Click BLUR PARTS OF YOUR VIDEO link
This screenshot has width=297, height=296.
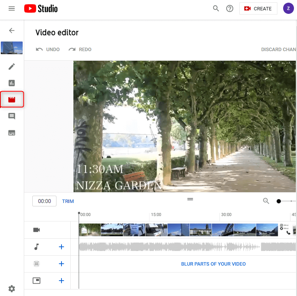coord(213,264)
